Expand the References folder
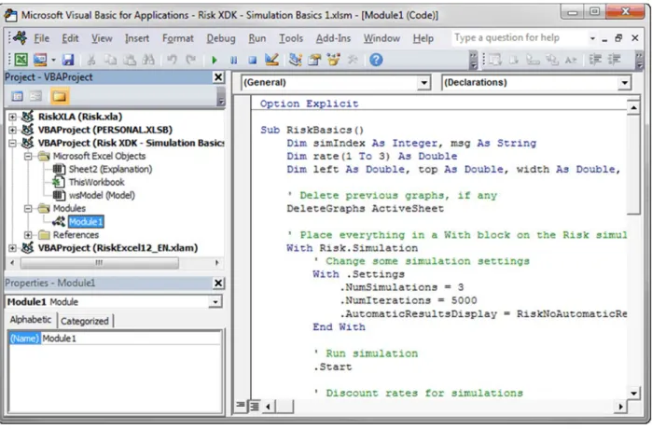 pyautogui.click(x=28, y=235)
